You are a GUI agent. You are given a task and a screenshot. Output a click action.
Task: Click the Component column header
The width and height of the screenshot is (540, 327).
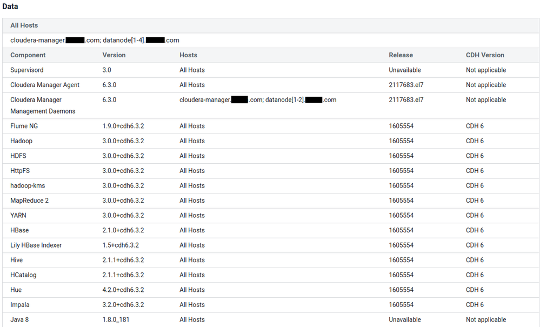28,55
